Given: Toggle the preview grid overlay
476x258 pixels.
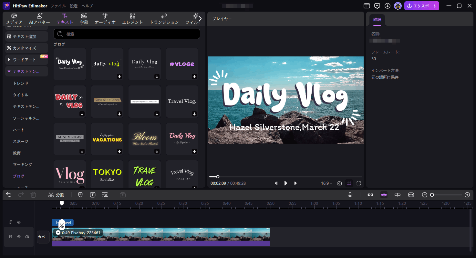Looking at the screenshot, I should 349,183.
